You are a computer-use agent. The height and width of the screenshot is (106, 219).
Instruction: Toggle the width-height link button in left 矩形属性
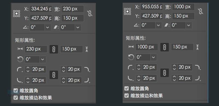click(54, 49)
